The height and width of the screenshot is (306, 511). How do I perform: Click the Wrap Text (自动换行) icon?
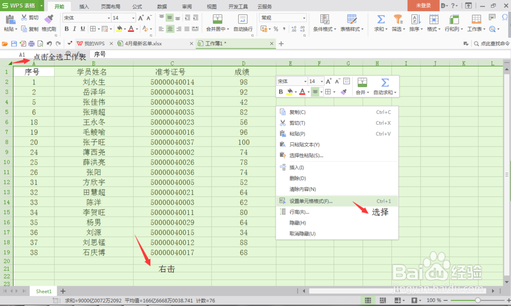tap(243, 19)
